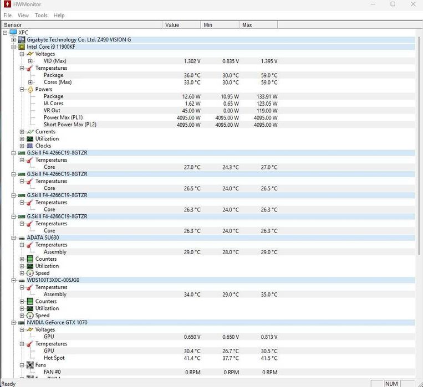Click the 34.0 °C WDS assembly temperature value
The image size is (423, 387).
[x=192, y=295]
